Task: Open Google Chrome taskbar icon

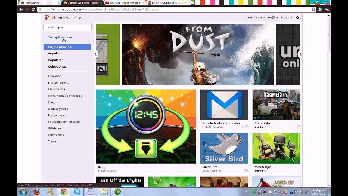Action: coord(64,192)
